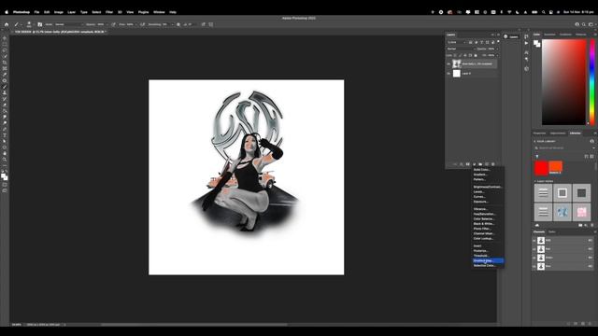598x336 pixels.
Task: Switch to the Libraries panel tab
Action: tap(576, 133)
